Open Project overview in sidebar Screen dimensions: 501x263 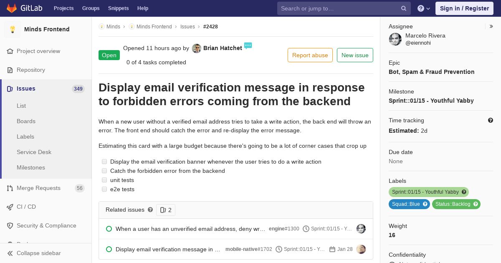pyautogui.click(x=38, y=51)
